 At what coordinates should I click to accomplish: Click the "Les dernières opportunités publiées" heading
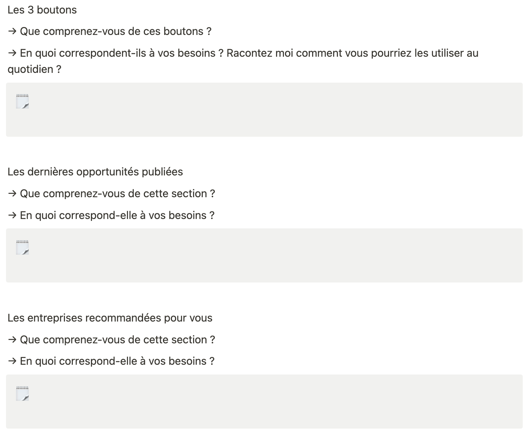coord(95,172)
